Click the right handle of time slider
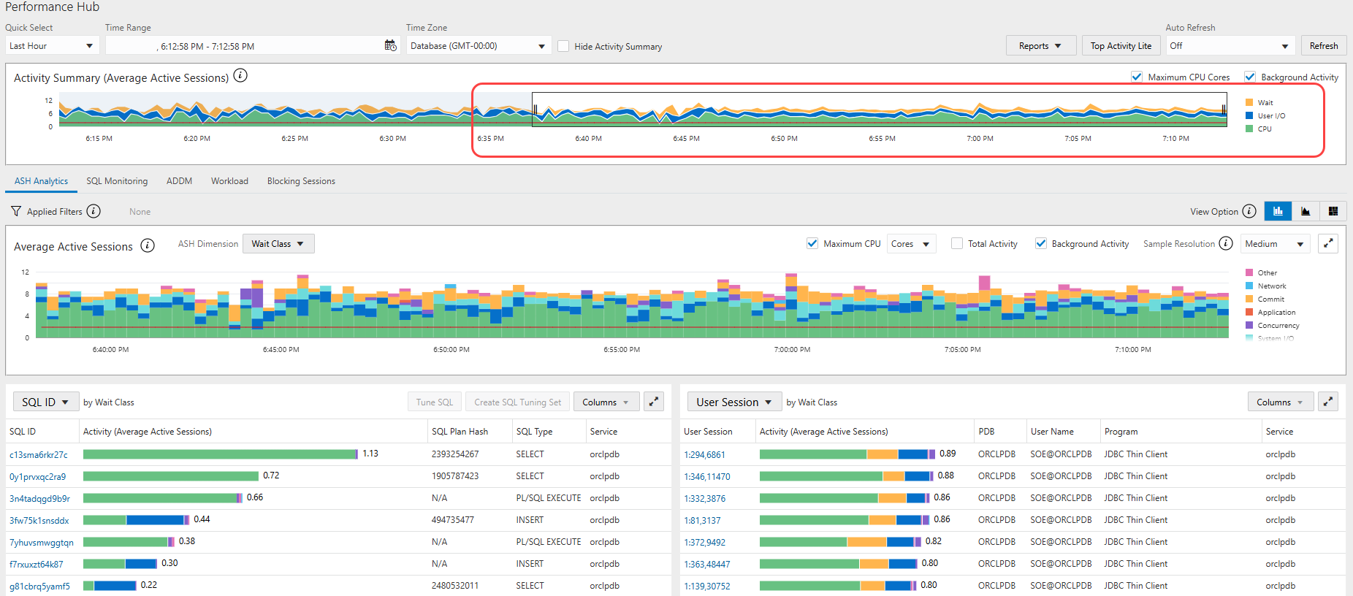The width and height of the screenshot is (1353, 596). click(1224, 110)
